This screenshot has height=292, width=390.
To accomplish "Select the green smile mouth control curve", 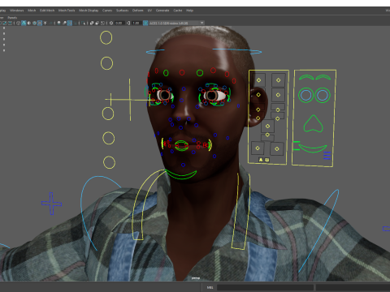I will click(313, 148).
